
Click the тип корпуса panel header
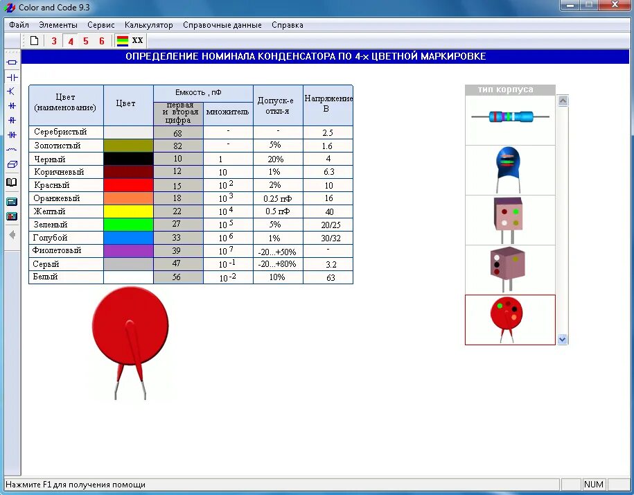510,90
